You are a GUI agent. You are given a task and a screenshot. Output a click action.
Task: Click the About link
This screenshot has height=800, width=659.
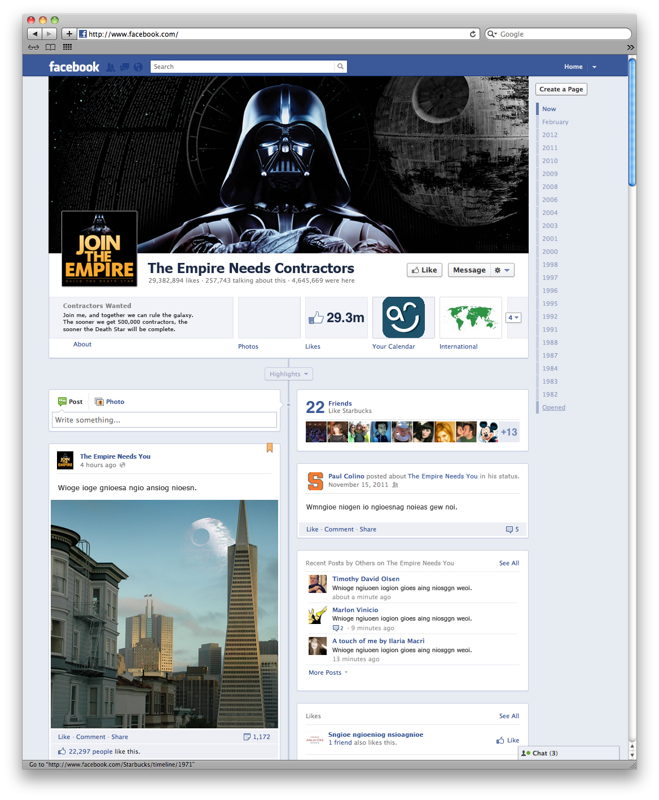[x=82, y=344]
